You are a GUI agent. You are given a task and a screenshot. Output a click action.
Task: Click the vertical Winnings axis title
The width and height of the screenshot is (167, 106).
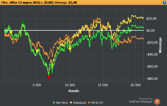160,45
